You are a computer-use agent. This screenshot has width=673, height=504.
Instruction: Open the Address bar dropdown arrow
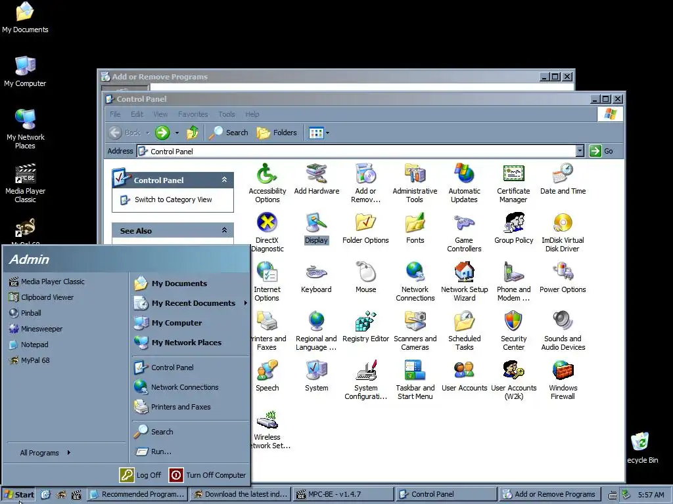(580, 151)
